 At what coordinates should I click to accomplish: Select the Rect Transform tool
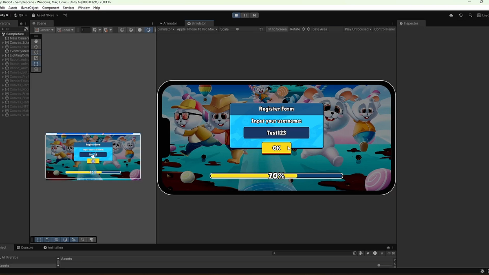(x=36, y=64)
